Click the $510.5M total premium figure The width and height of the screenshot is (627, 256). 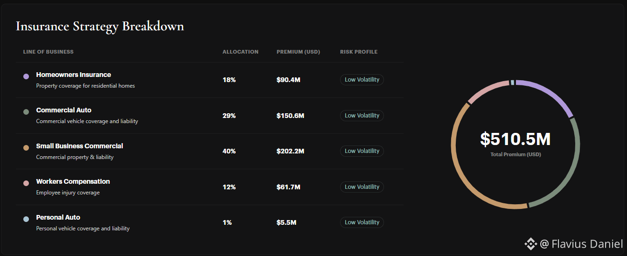tap(516, 139)
